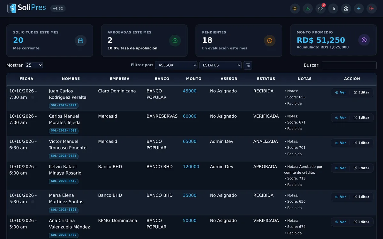Click the amount 50000 link

(x=190, y=221)
